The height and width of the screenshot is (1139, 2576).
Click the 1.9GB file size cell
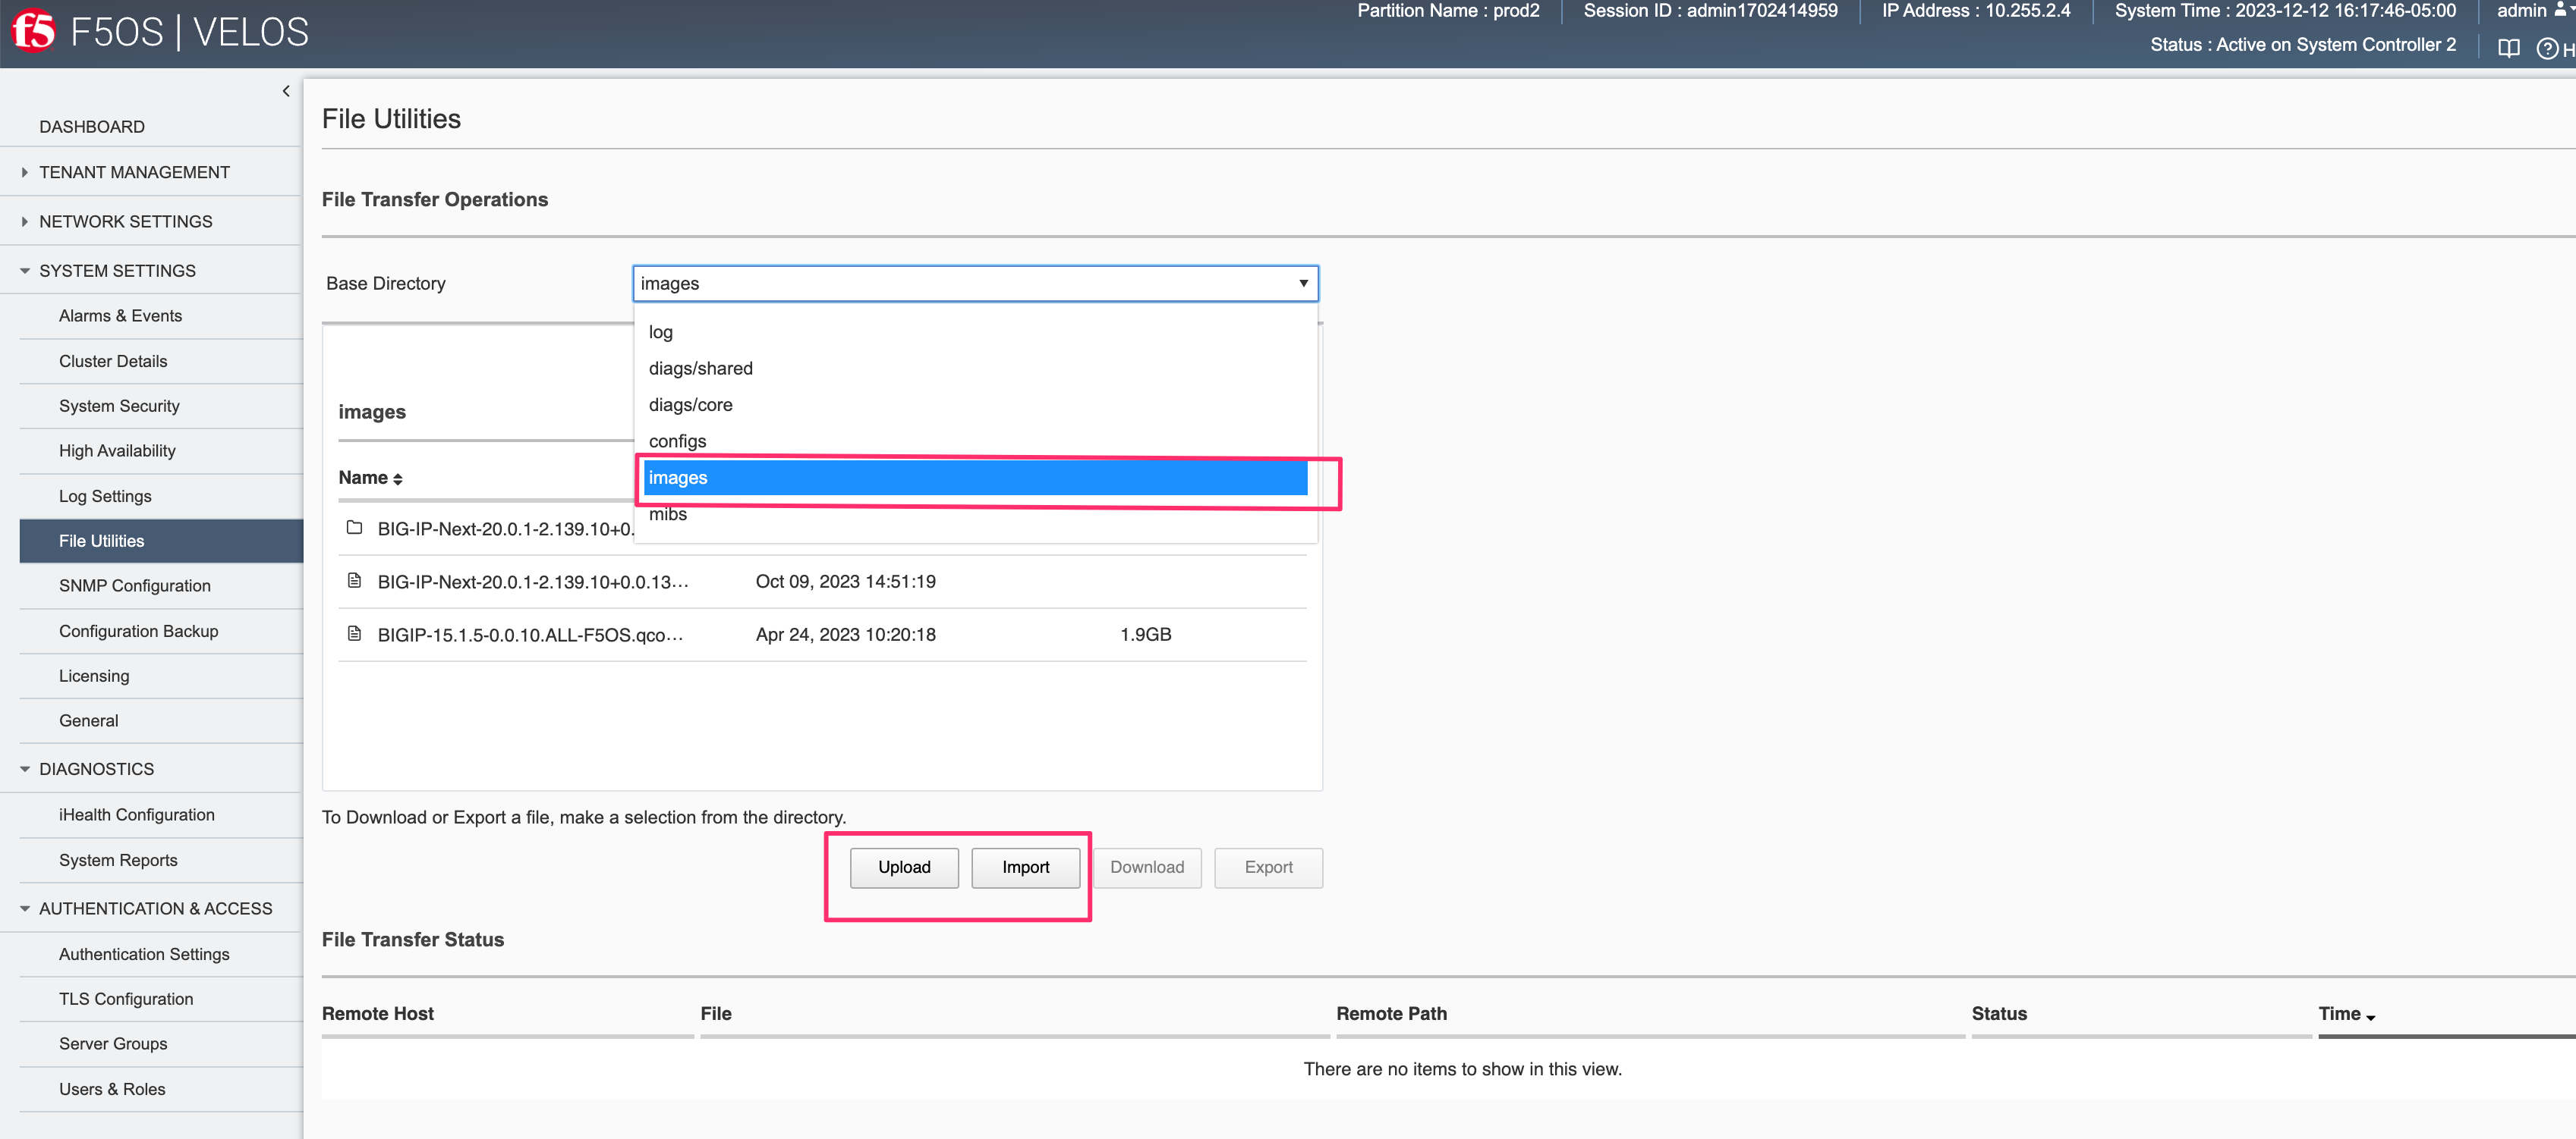(1145, 635)
